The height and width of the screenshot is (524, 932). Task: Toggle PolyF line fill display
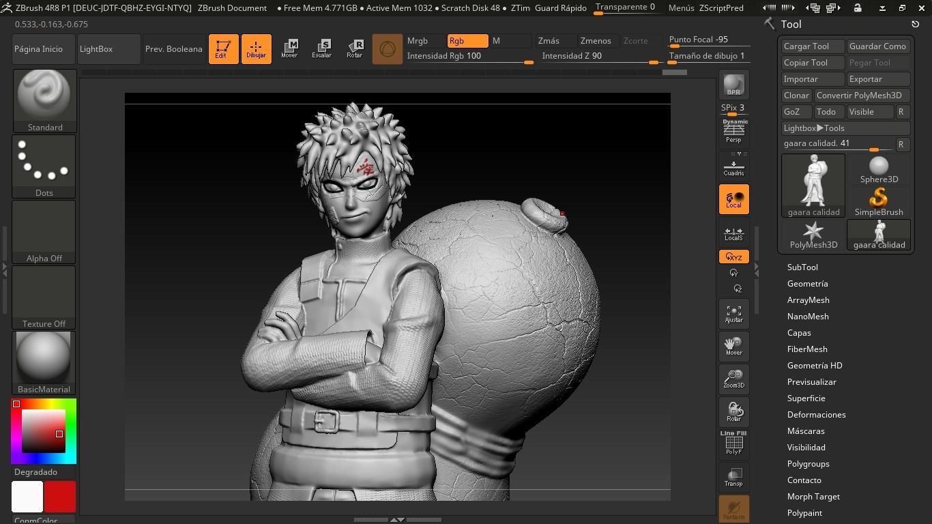733,443
